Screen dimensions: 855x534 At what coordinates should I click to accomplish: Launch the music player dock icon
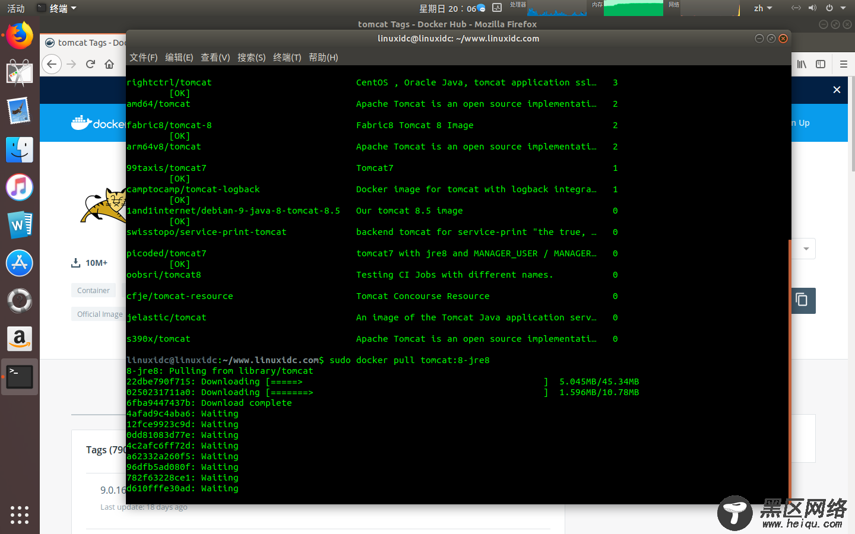[20, 187]
